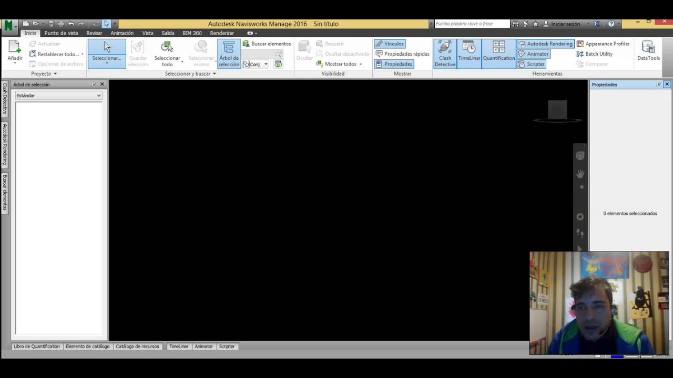
Task: Open the TimeLiner tool
Action: point(469,54)
